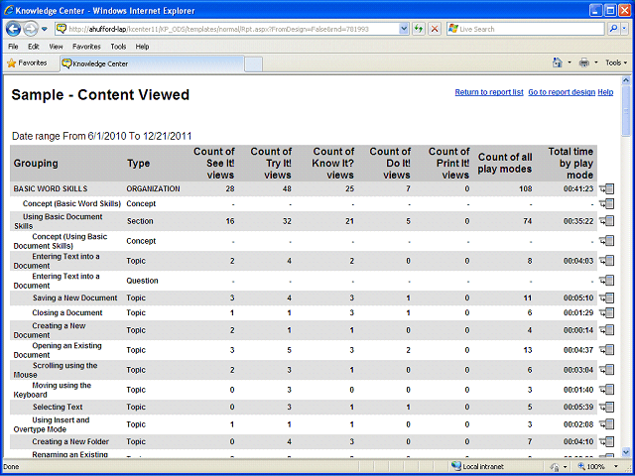
Task: Open drill-down icon for Concept (Basic Word Skills) row
Action: point(607,203)
